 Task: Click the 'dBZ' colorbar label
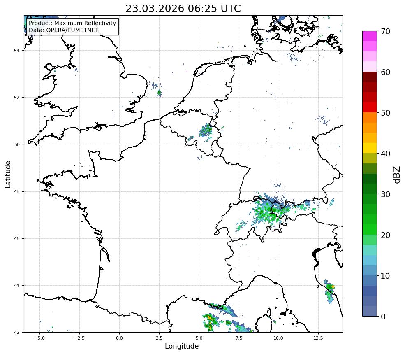pyautogui.click(x=397, y=175)
